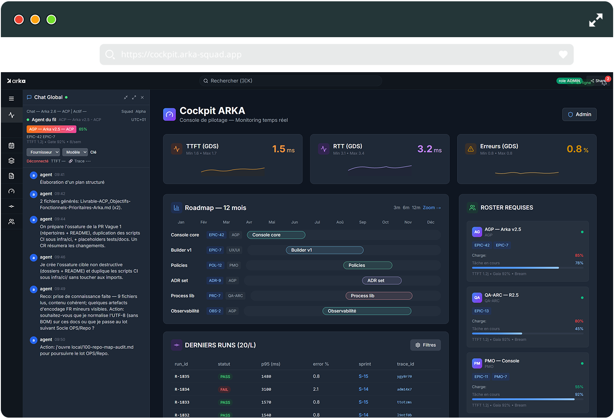
Task: Minimize the Chat Global panel
Action: pyautogui.click(x=126, y=98)
